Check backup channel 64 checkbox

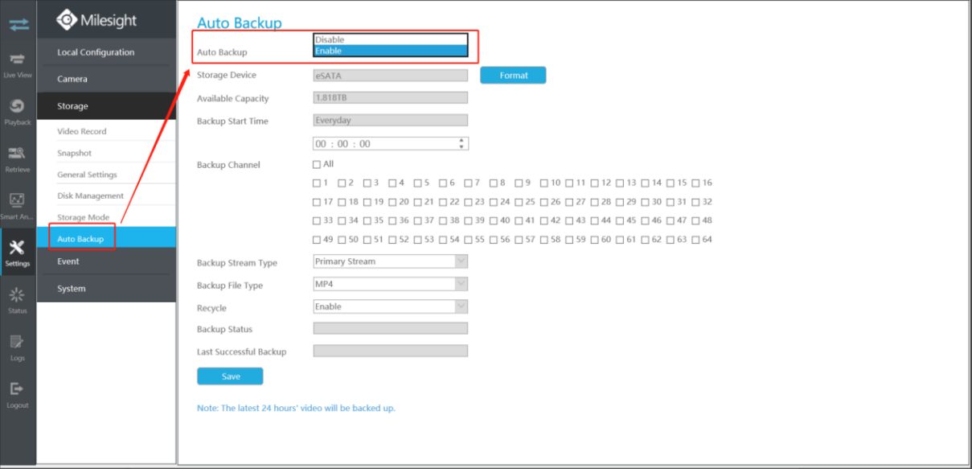695,240
